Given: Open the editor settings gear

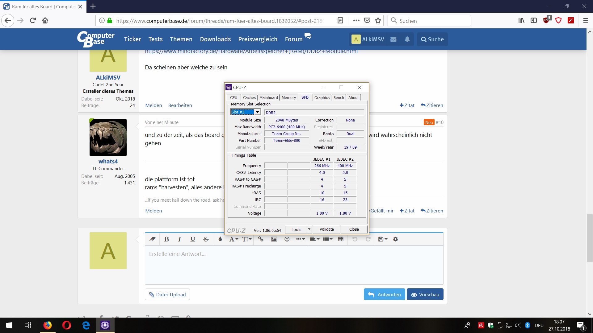Looking at the screenshot, I should (x=395, y=239).
